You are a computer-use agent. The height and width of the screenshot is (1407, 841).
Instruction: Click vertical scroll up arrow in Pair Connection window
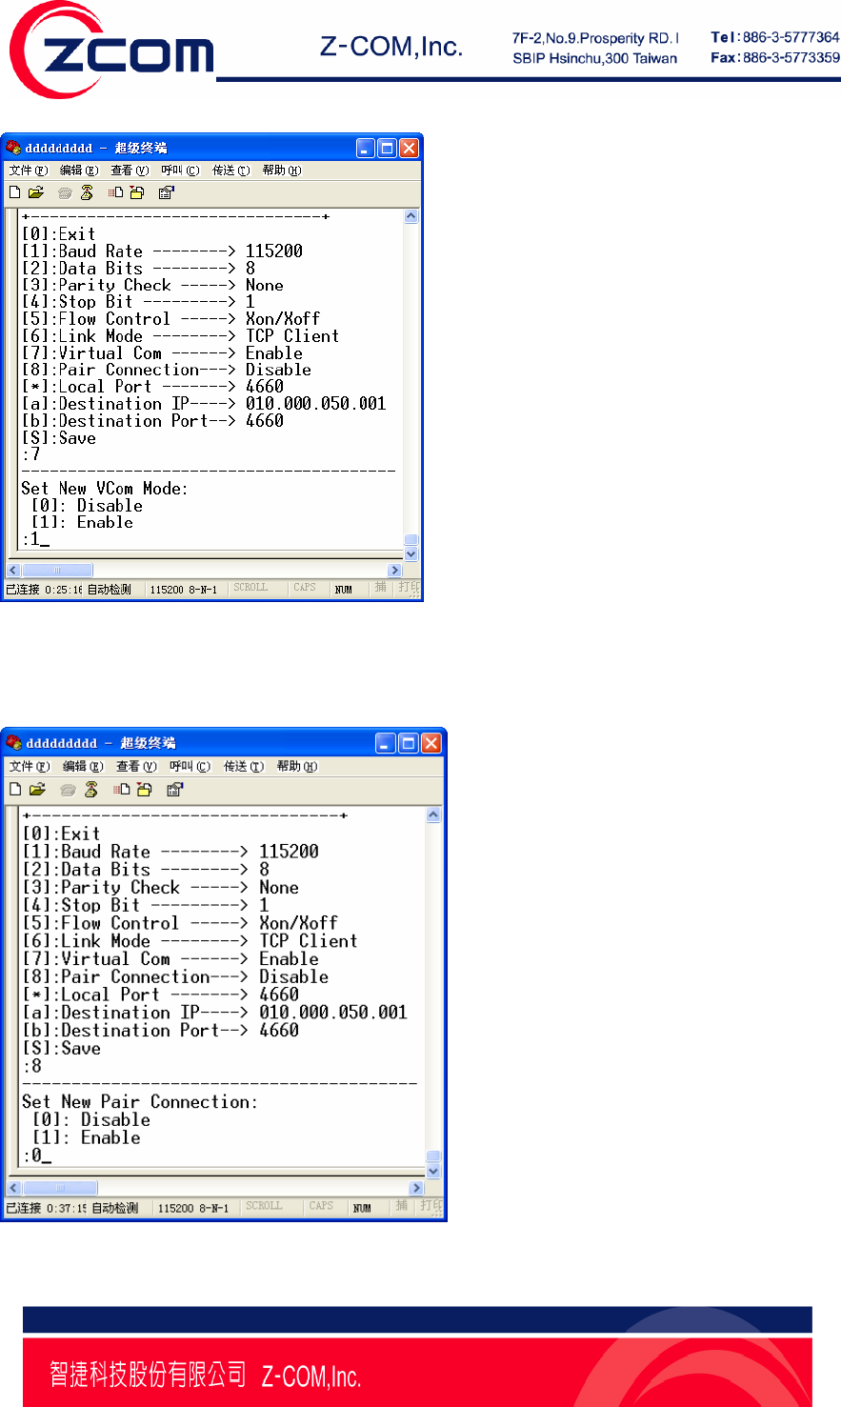pos(433,814)
